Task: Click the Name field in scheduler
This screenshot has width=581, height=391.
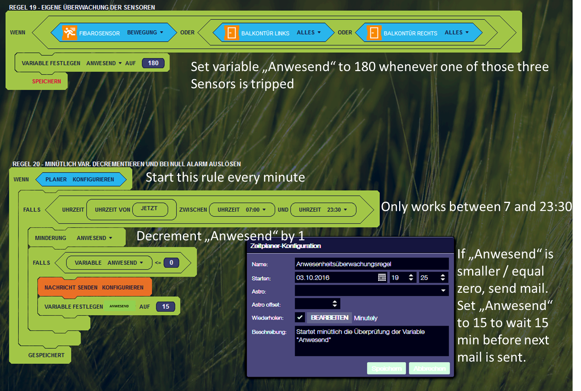Action: click(x=371, y=264)
